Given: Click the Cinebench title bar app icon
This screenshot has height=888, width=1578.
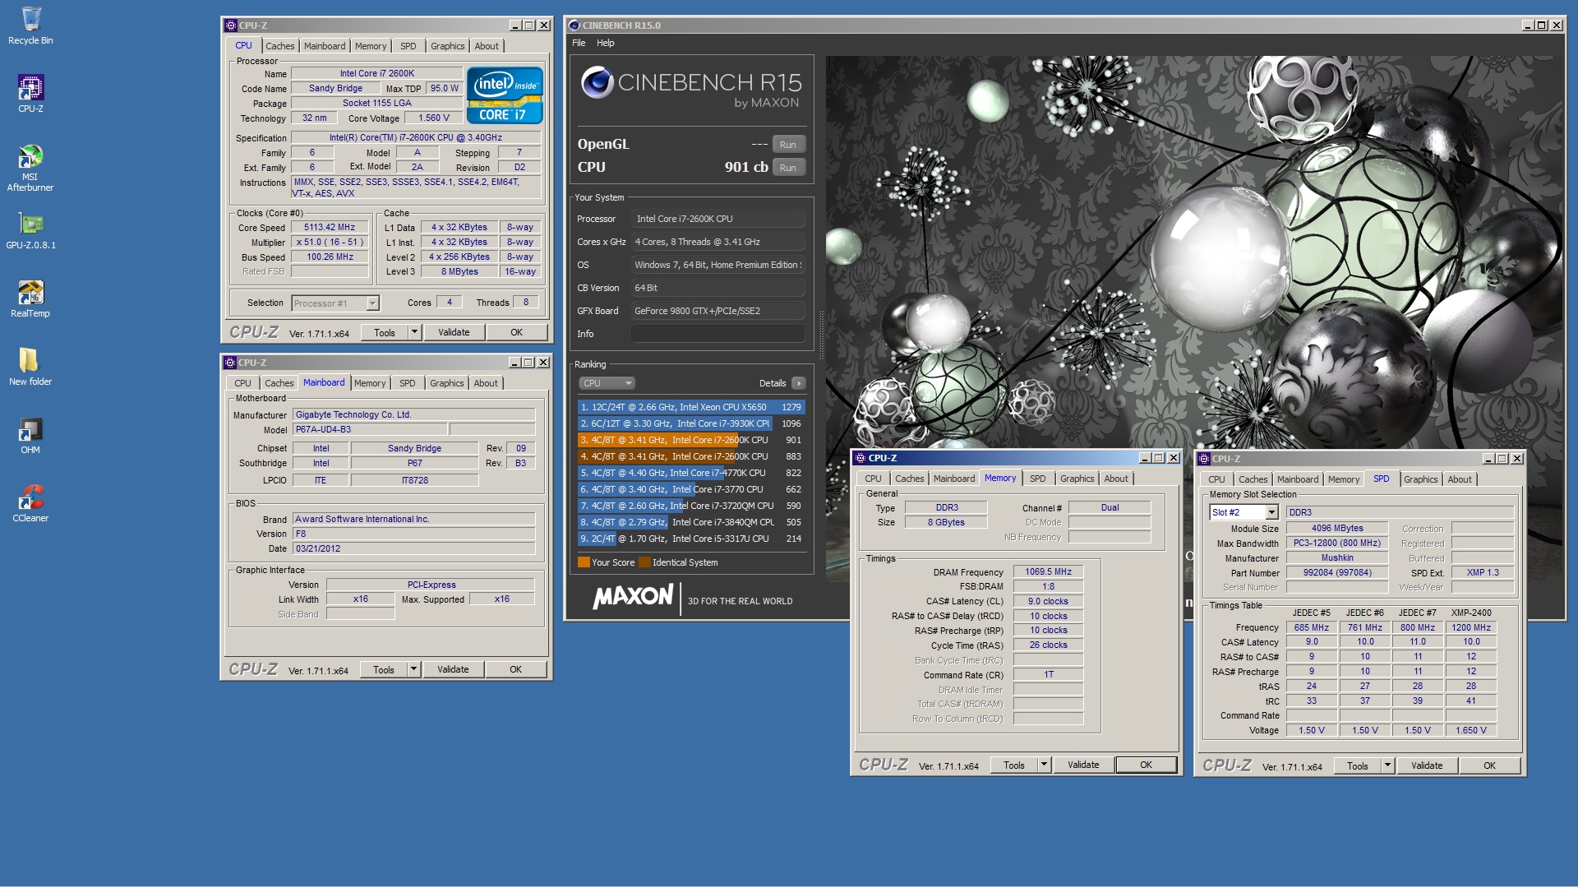Looking at the screenshot, I should [574, 25].
